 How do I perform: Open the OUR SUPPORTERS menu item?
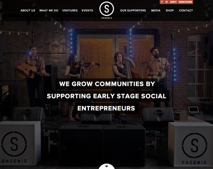(x=133, y=10)
